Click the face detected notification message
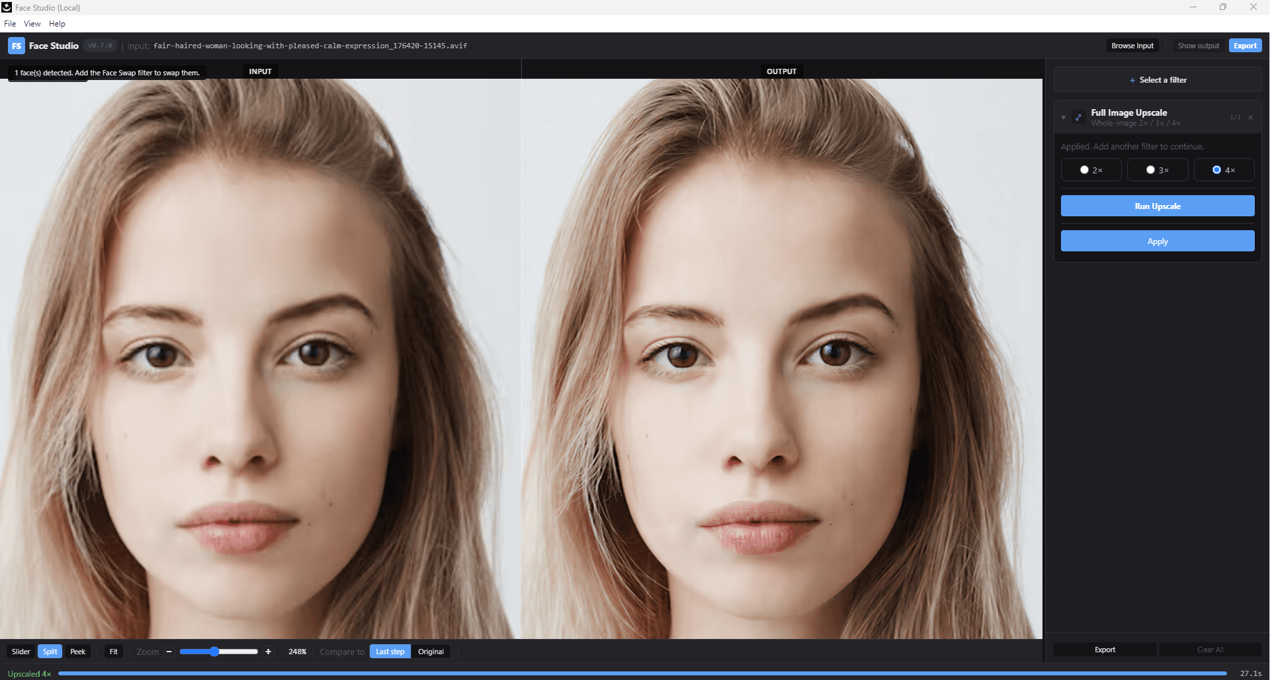 pyautogui.click(x=107, y=73)
